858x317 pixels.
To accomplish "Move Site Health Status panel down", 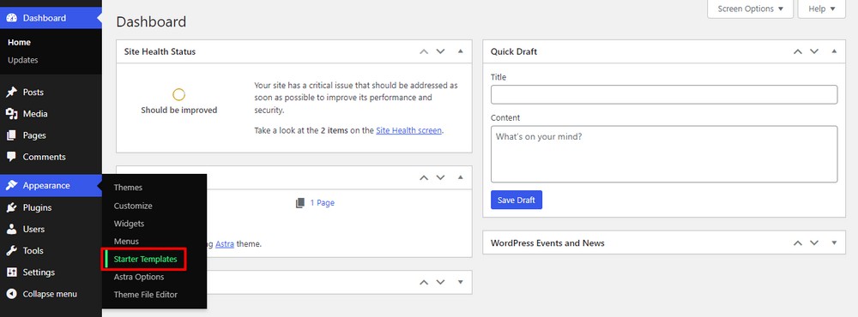I will 440,51.
